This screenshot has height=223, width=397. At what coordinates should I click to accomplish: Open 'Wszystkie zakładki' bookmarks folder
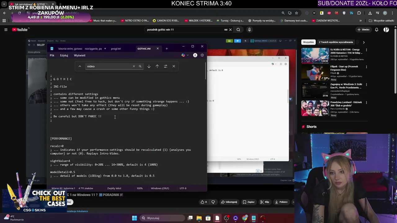tap(381, 21)
